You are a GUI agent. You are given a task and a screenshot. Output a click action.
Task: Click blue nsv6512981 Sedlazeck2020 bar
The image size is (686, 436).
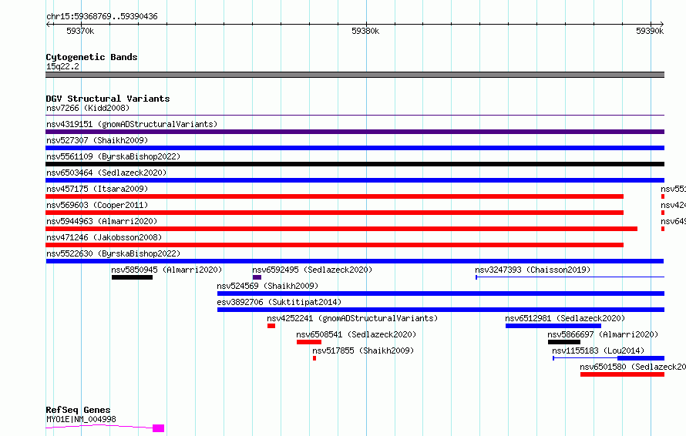pos(553,326)
